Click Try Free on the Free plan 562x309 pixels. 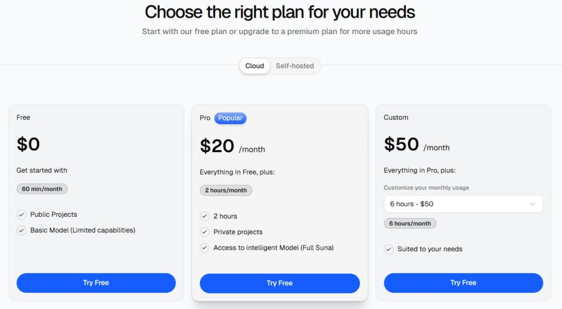click(x=96, y=283)
